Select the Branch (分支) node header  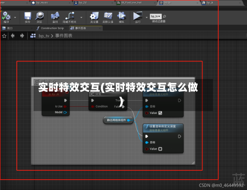(108, 94)
